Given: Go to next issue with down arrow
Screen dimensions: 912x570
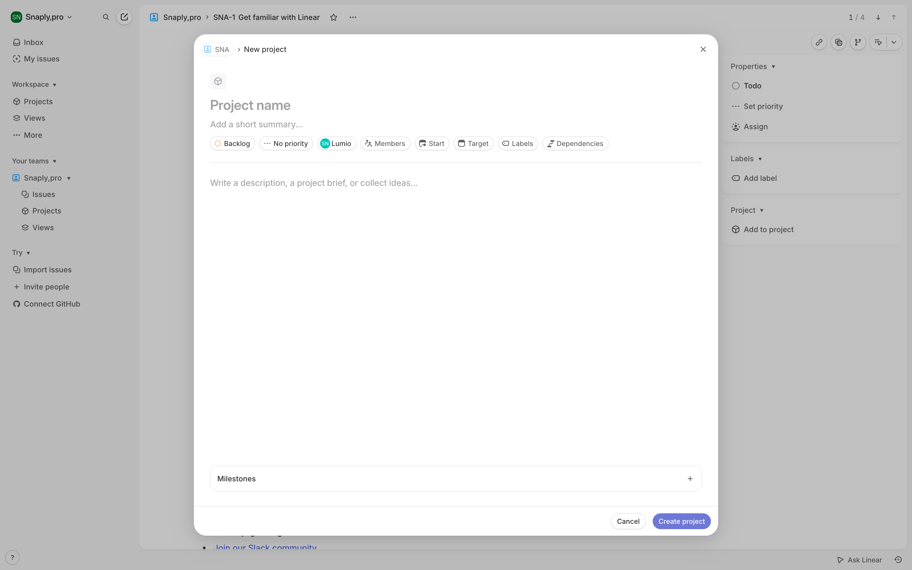Looking at the screenshot, I should tap(878, 17).
